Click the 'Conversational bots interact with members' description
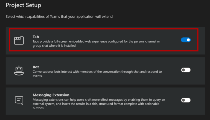210x120 pixels. point(97,72)
